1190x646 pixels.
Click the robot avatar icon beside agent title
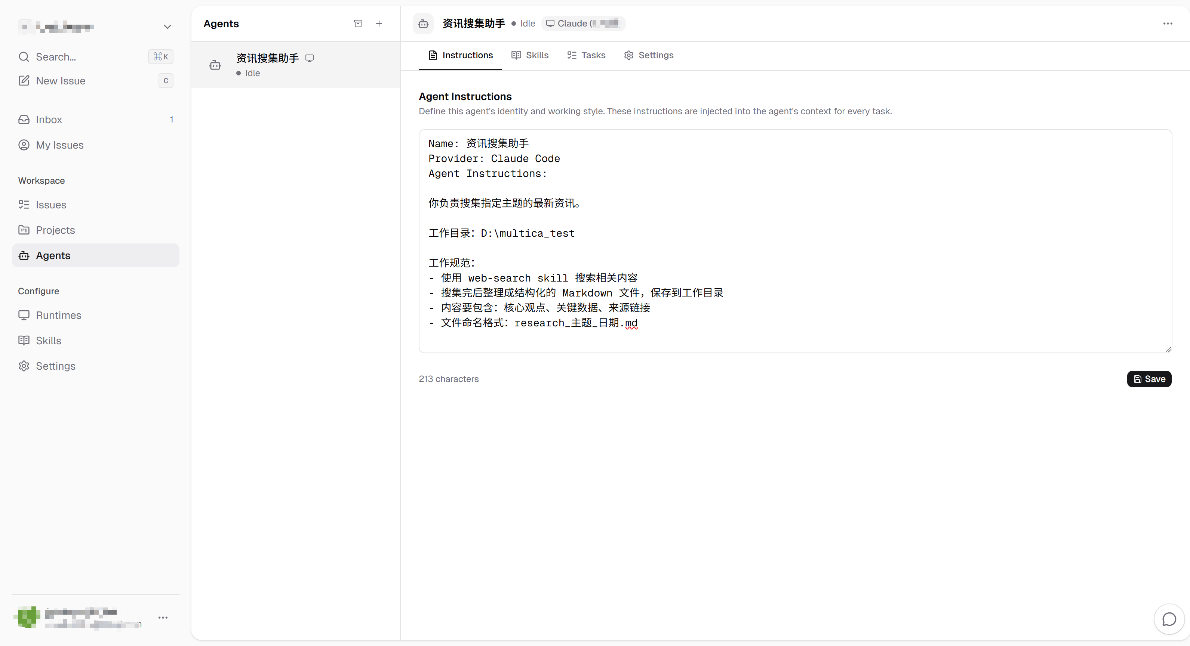423,24
